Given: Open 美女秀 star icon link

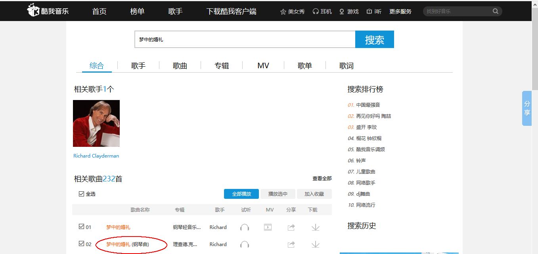Looking at the screenshot, I should tap(293, 12).
